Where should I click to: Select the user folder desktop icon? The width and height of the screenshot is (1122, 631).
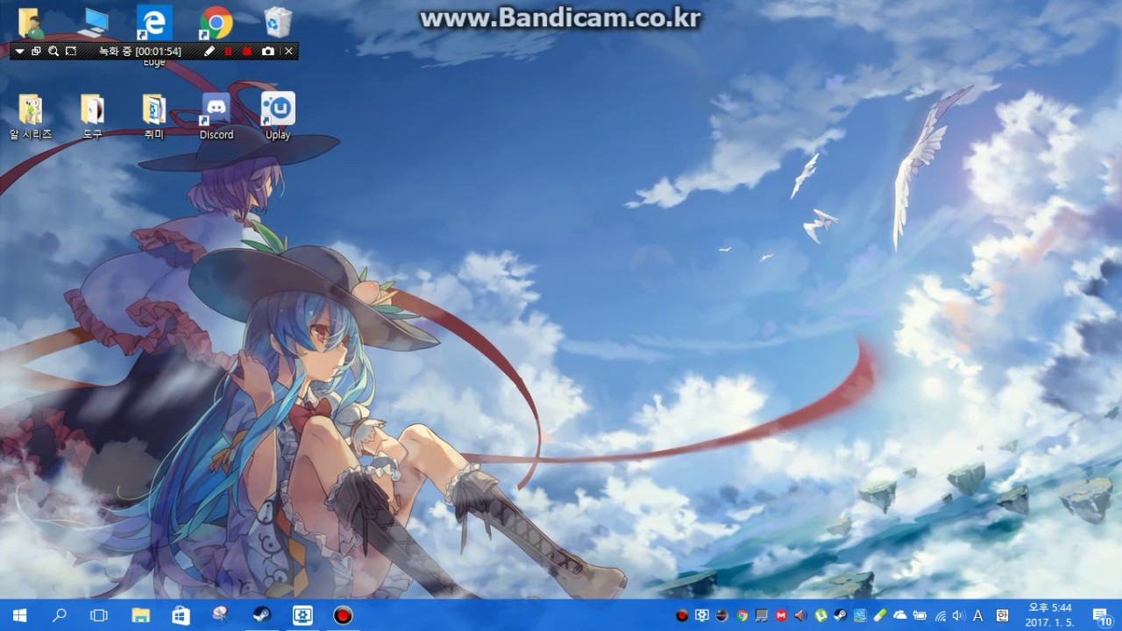coord(31,23)
